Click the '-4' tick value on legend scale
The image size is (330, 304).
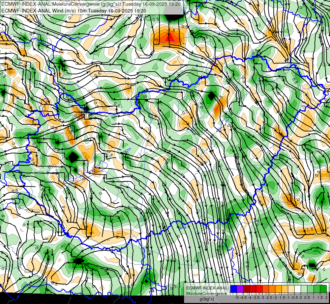click(x=249, y=298)
